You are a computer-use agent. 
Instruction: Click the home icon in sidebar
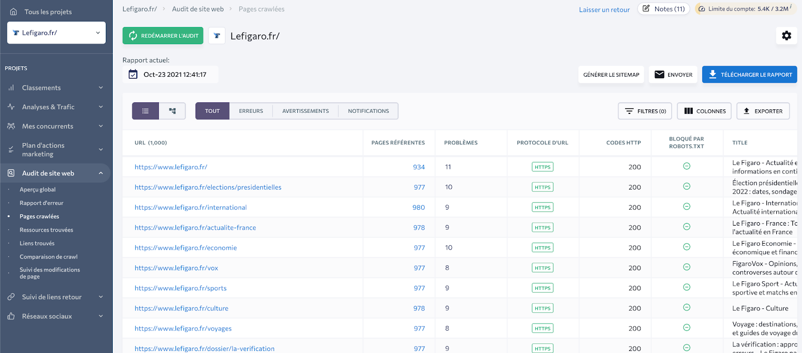coord(14,12)
